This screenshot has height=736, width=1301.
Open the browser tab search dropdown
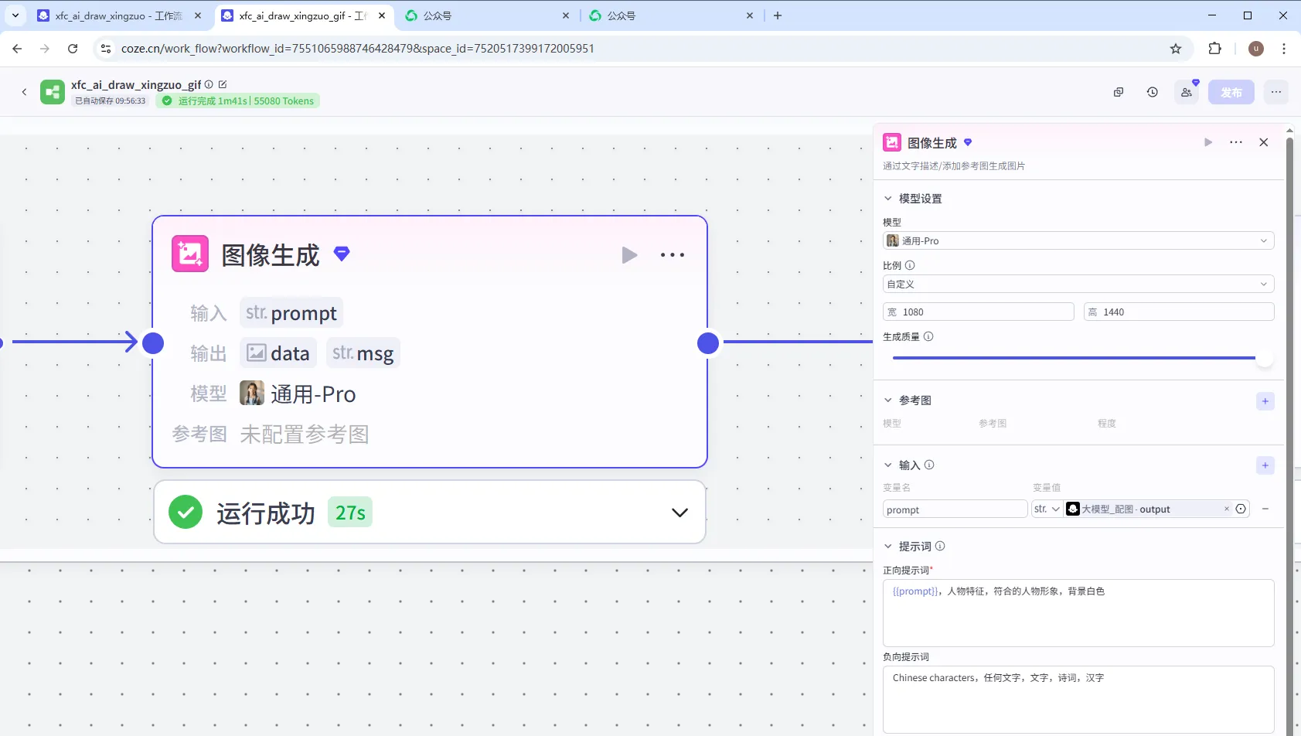coord(15,15)
